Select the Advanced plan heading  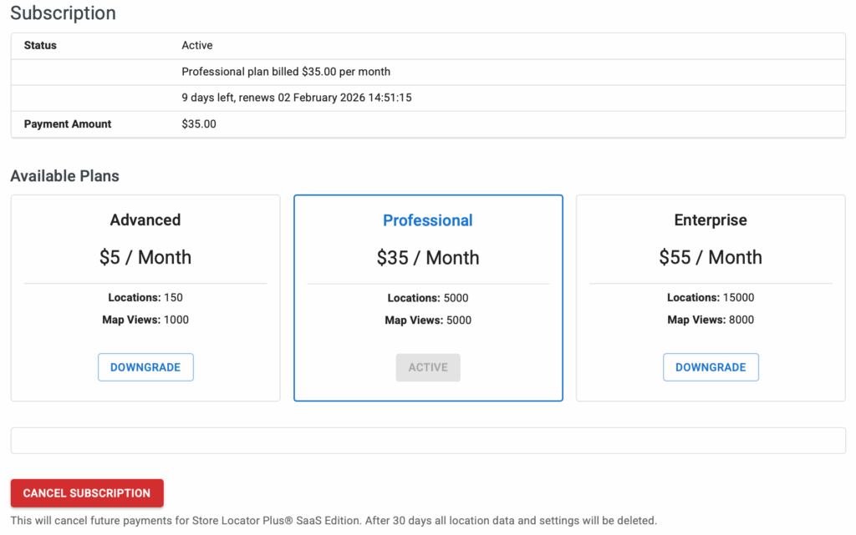coord(145,220)
